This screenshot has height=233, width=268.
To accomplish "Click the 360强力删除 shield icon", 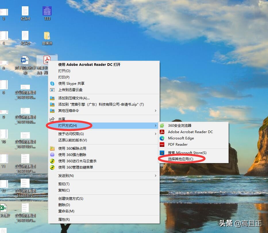I will click(x=53, y=155).
